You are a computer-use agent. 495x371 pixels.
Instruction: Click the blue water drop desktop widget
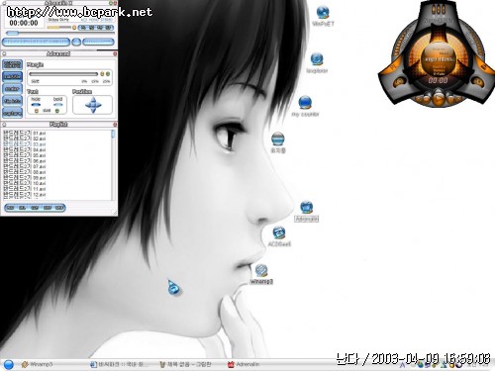click(173, 288)
